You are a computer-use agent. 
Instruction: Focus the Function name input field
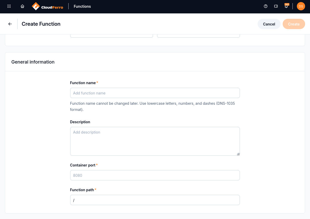click(155, 93)
